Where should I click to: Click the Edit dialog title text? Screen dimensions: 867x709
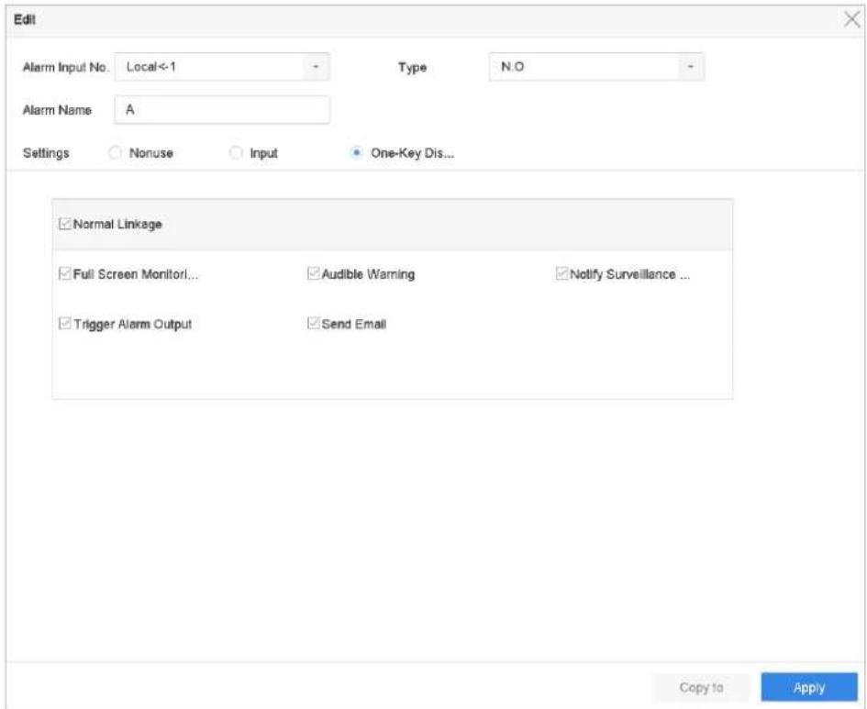point(25,20)
